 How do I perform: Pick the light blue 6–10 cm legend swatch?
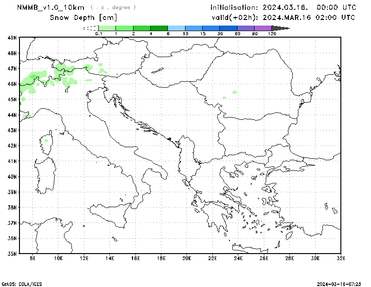click(x=176, y=28)
